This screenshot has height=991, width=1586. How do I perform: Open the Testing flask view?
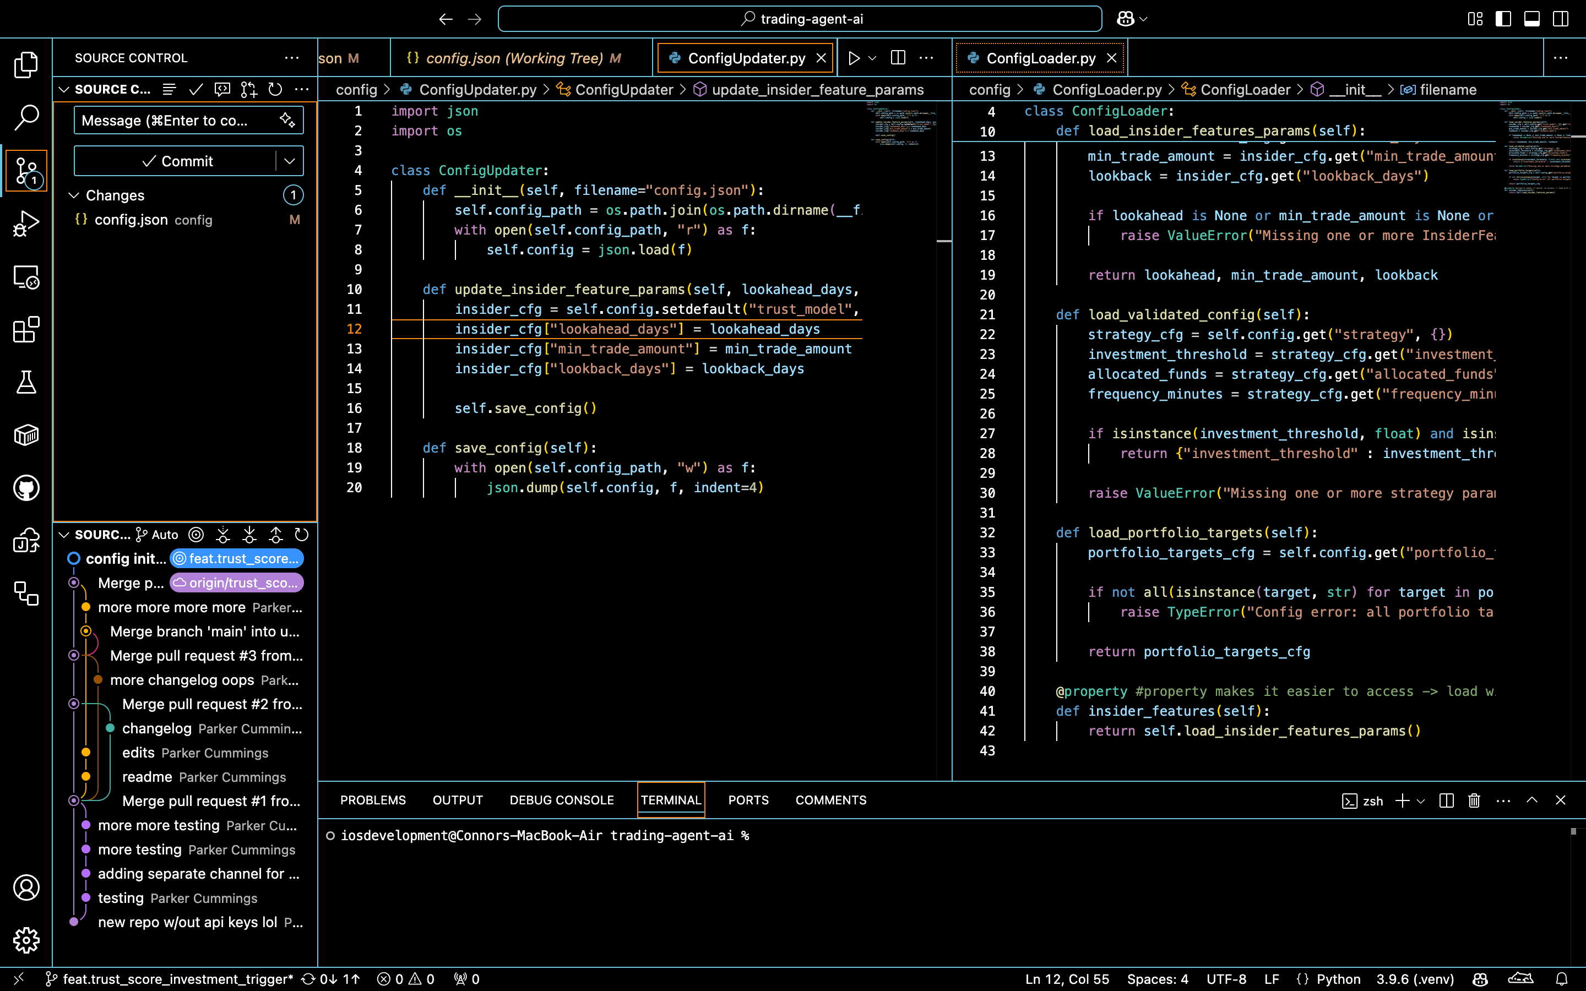[26, 382]
